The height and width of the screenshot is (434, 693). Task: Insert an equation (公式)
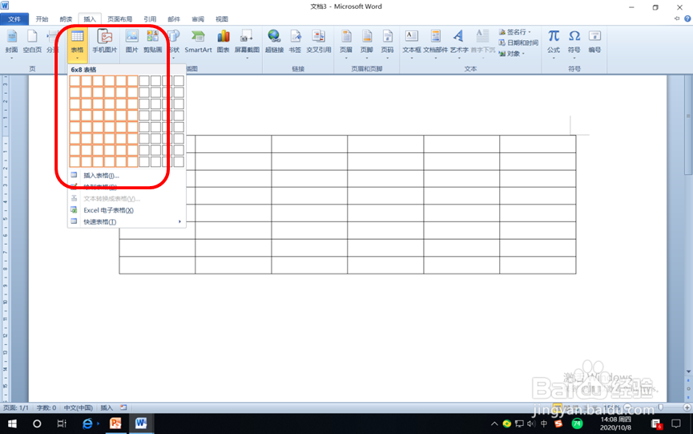[x=554, y=43]
